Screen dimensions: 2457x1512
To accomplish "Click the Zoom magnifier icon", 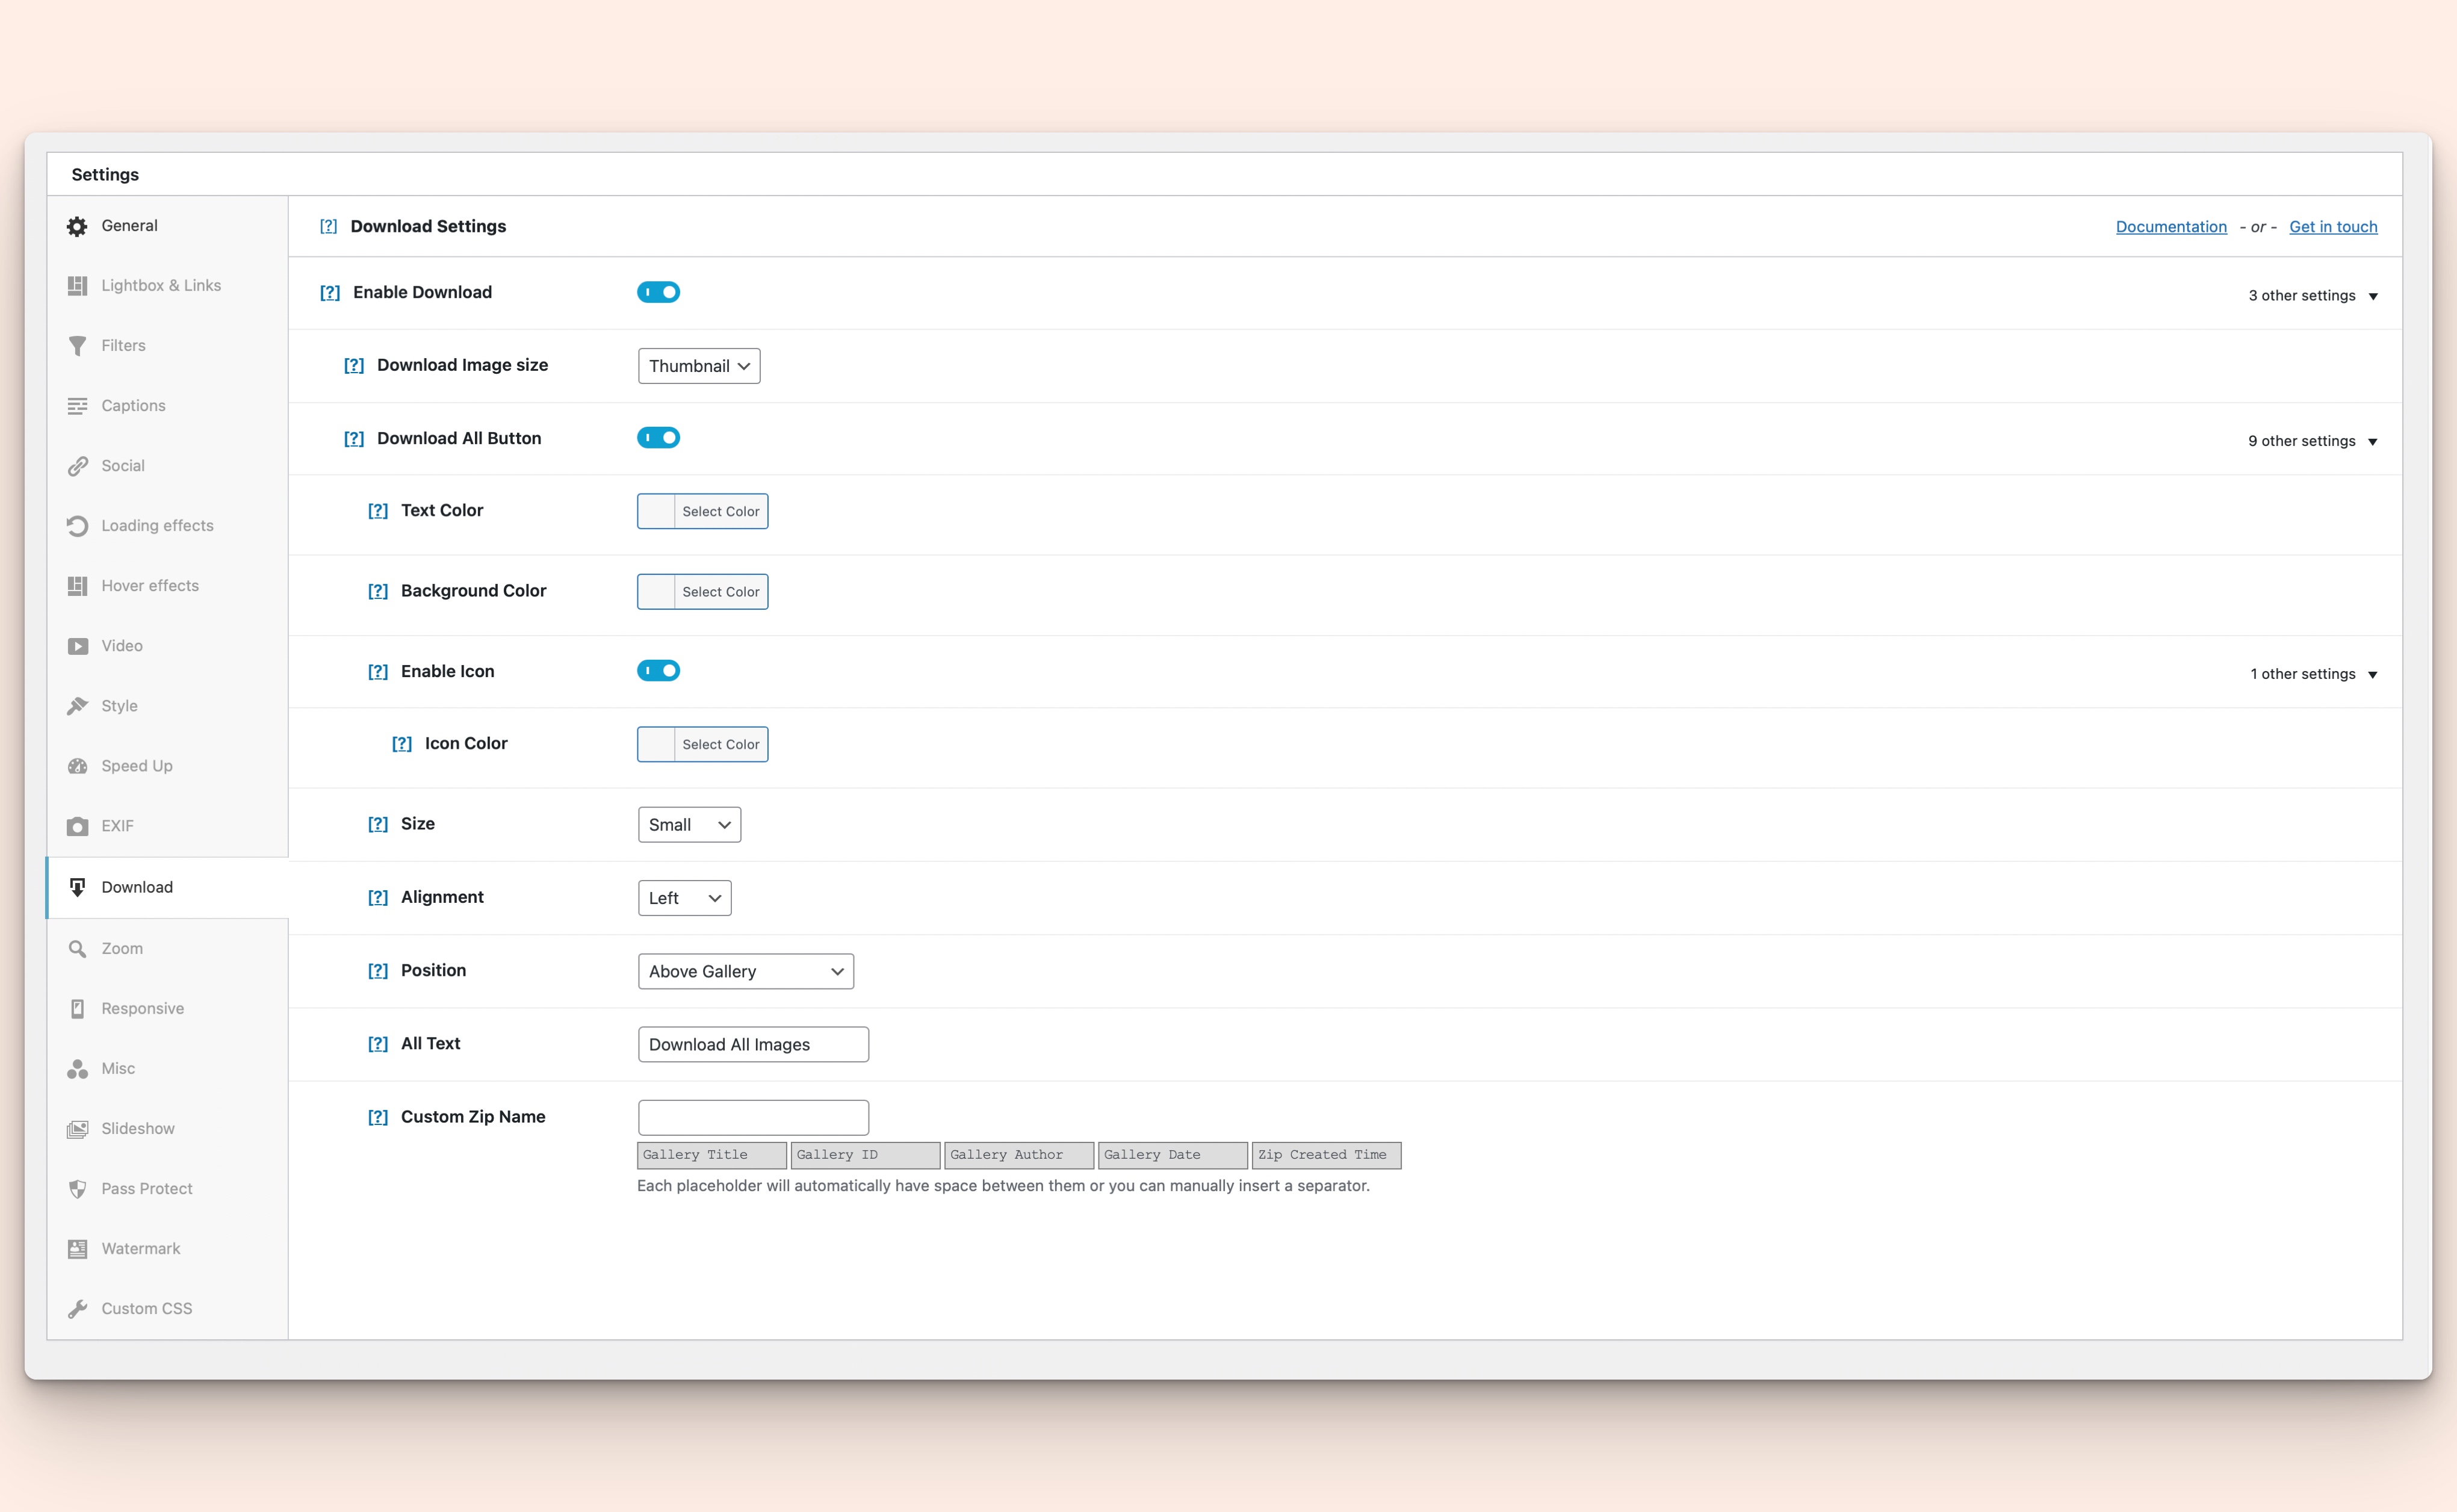I will (77, 948).
